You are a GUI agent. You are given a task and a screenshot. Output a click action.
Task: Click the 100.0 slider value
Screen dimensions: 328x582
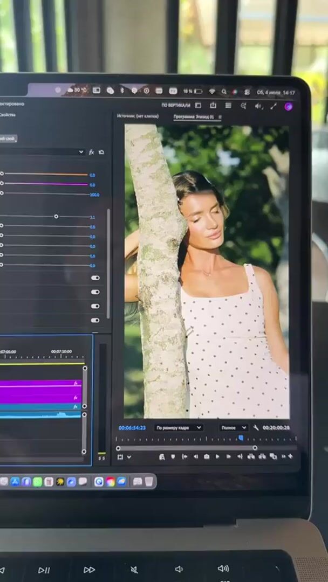pyautogui.click(x=94, y=195)
